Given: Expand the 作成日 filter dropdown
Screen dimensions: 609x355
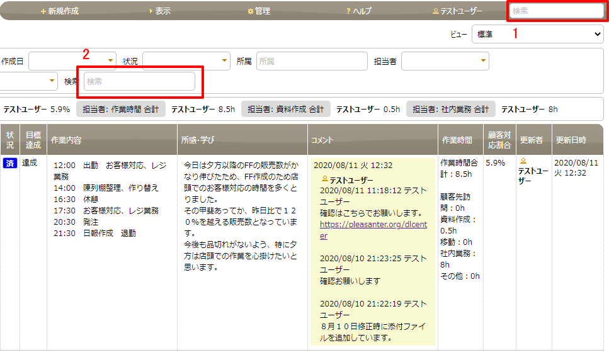Looking at the screenshot, I should pyautogui.click(x=72, y=61).
